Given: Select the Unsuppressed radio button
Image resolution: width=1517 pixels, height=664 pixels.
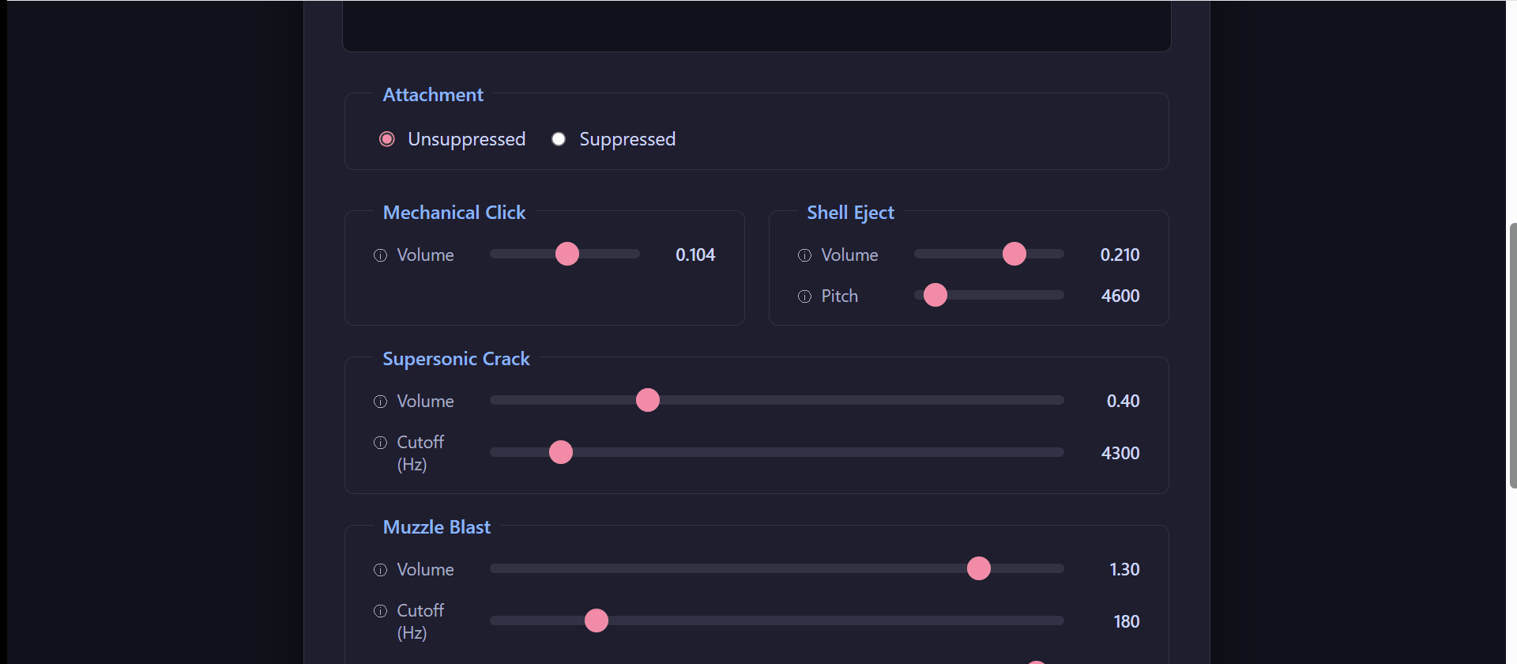Looking at the screenshot, I should coord(387,139).
